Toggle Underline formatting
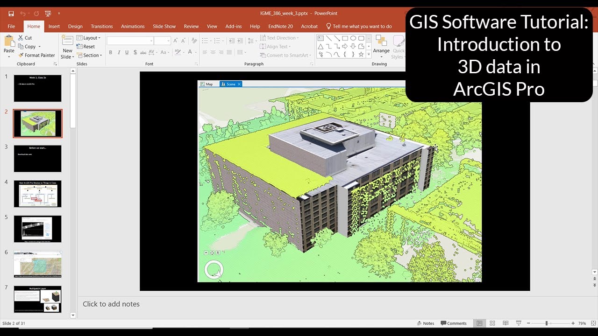The image size is (598, 336). [127, 52]
